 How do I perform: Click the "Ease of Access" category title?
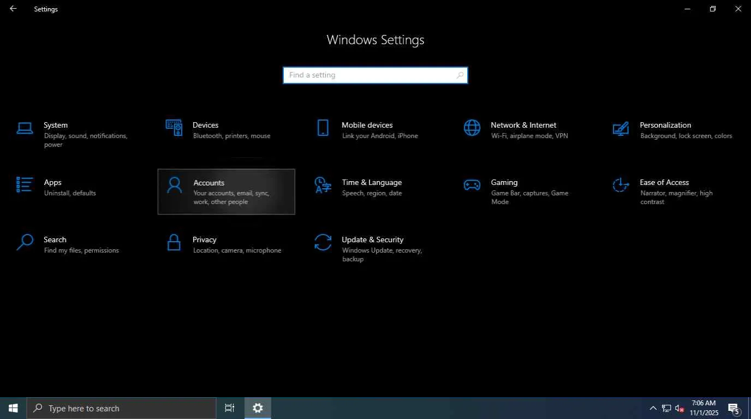664,183
